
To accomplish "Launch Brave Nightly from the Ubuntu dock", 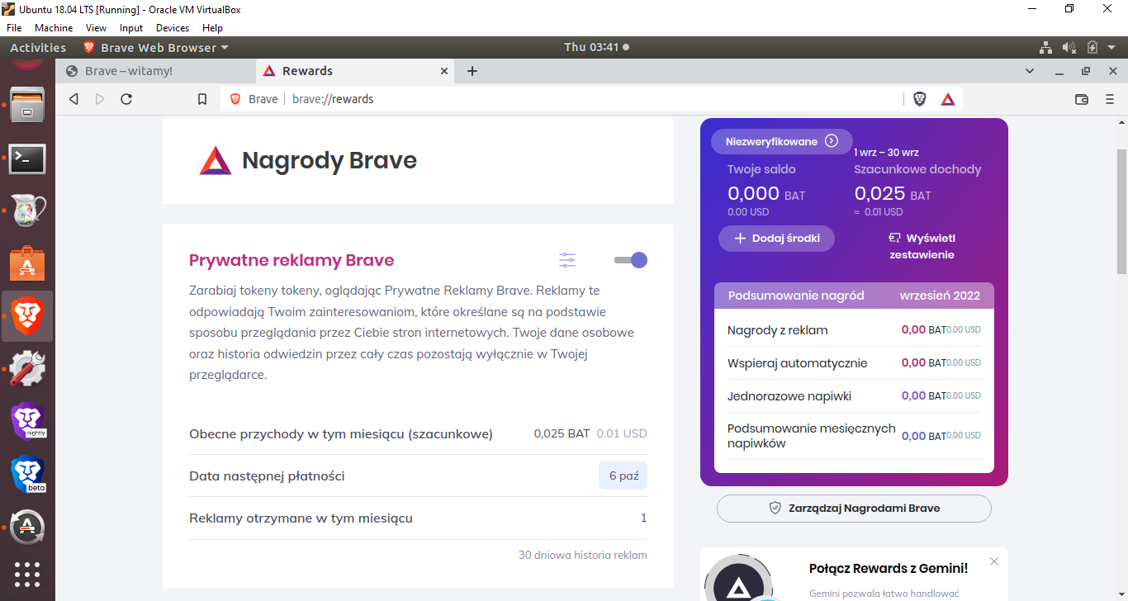I will coord(27,421).
